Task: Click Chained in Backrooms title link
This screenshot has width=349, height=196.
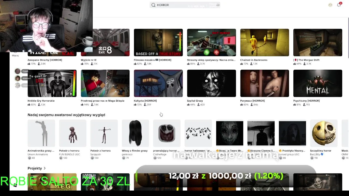Action: (x=254, y=60)
